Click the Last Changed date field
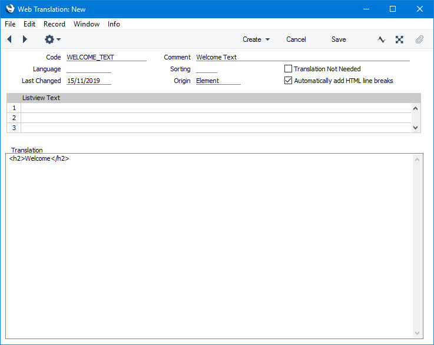434x345 pixels. click(88, 81)
